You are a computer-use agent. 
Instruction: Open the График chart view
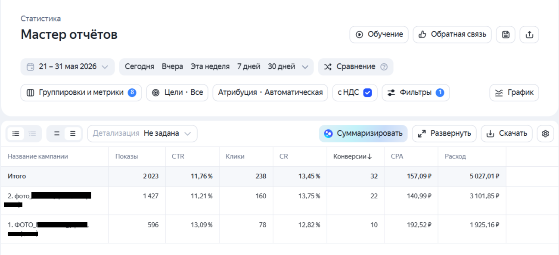514,93
